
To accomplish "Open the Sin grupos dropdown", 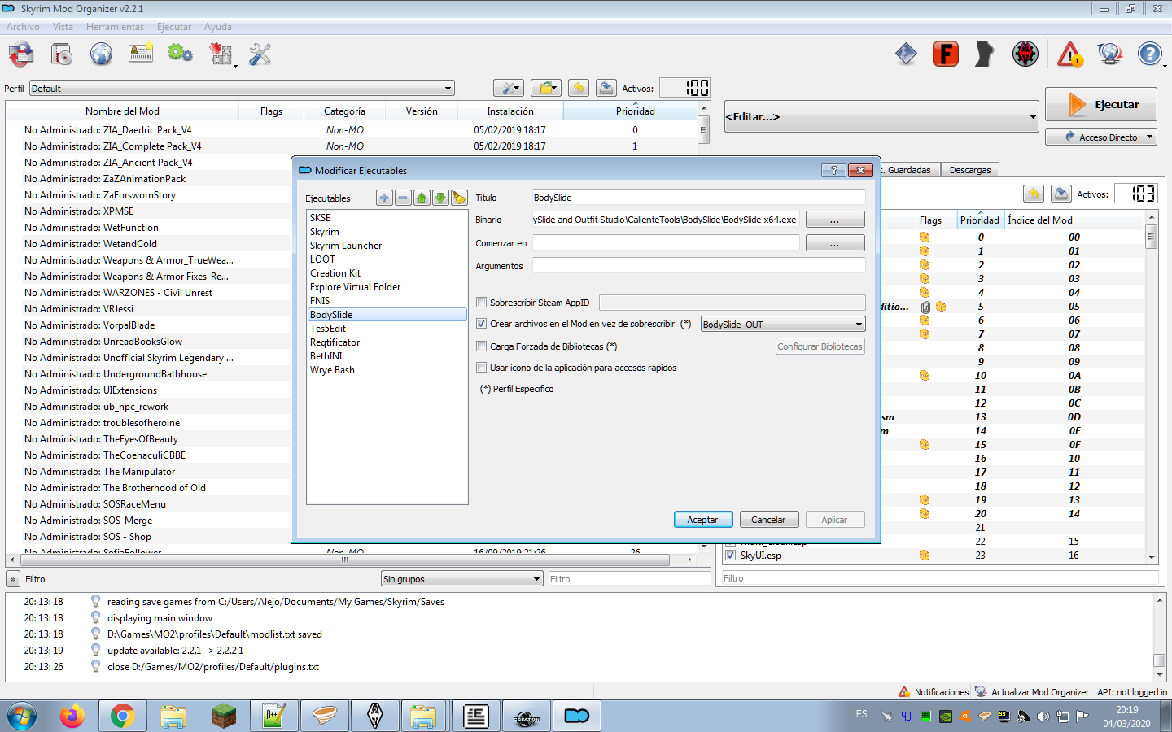I will coord(461,579).
